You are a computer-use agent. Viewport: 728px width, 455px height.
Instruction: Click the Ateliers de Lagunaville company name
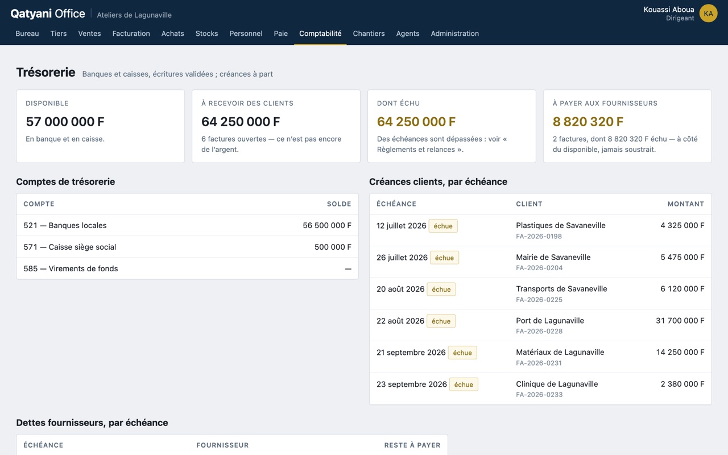[x=134, y=15]
